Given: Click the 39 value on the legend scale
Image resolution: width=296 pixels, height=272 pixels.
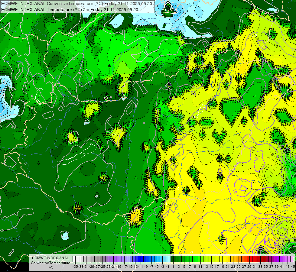Looking at the screenshot, I should coord(277,267).
